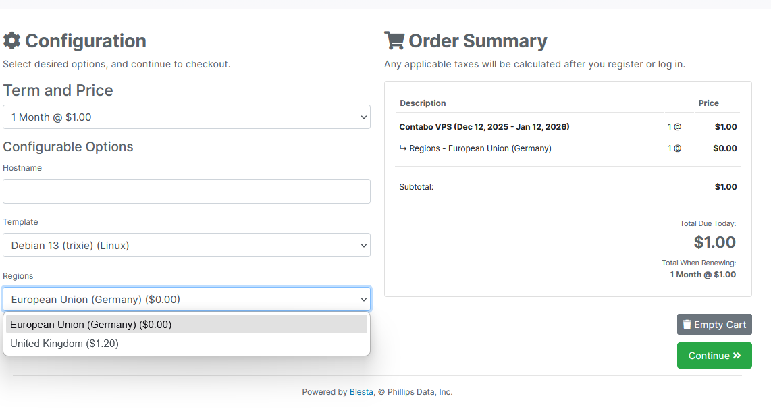Image resolution: width=771 pixels, height=409 pixels.
Task: Click the Configuration gear icon
Action: 11,40
